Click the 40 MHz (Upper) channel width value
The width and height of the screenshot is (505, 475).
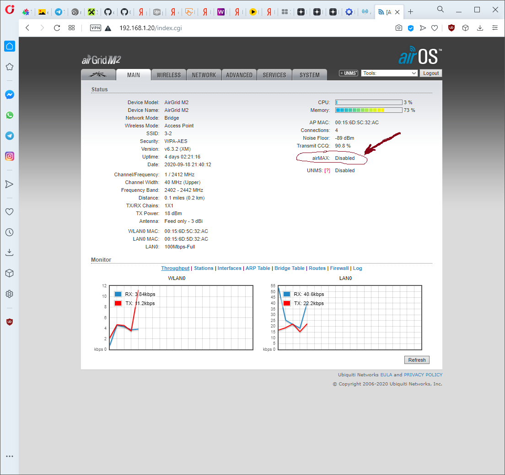183,182
